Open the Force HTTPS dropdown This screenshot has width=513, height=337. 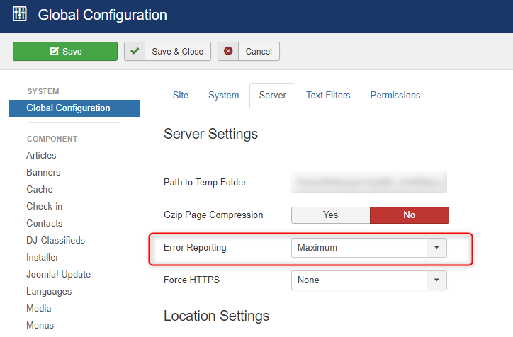click(x=436, y=280)
